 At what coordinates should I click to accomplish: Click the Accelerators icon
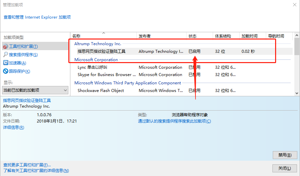[x=6, y=63]
